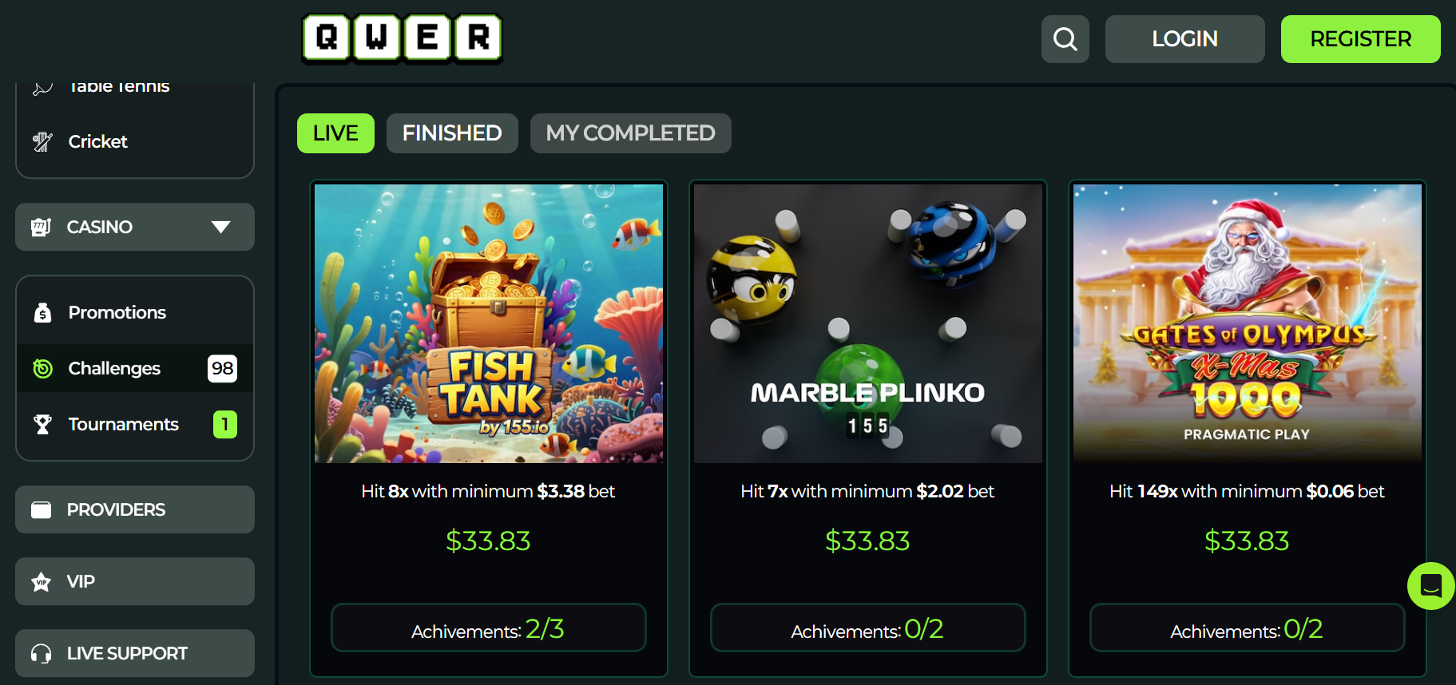Open the Challenges menu item
Screen dimensions: 1456x685
[135, 368]
